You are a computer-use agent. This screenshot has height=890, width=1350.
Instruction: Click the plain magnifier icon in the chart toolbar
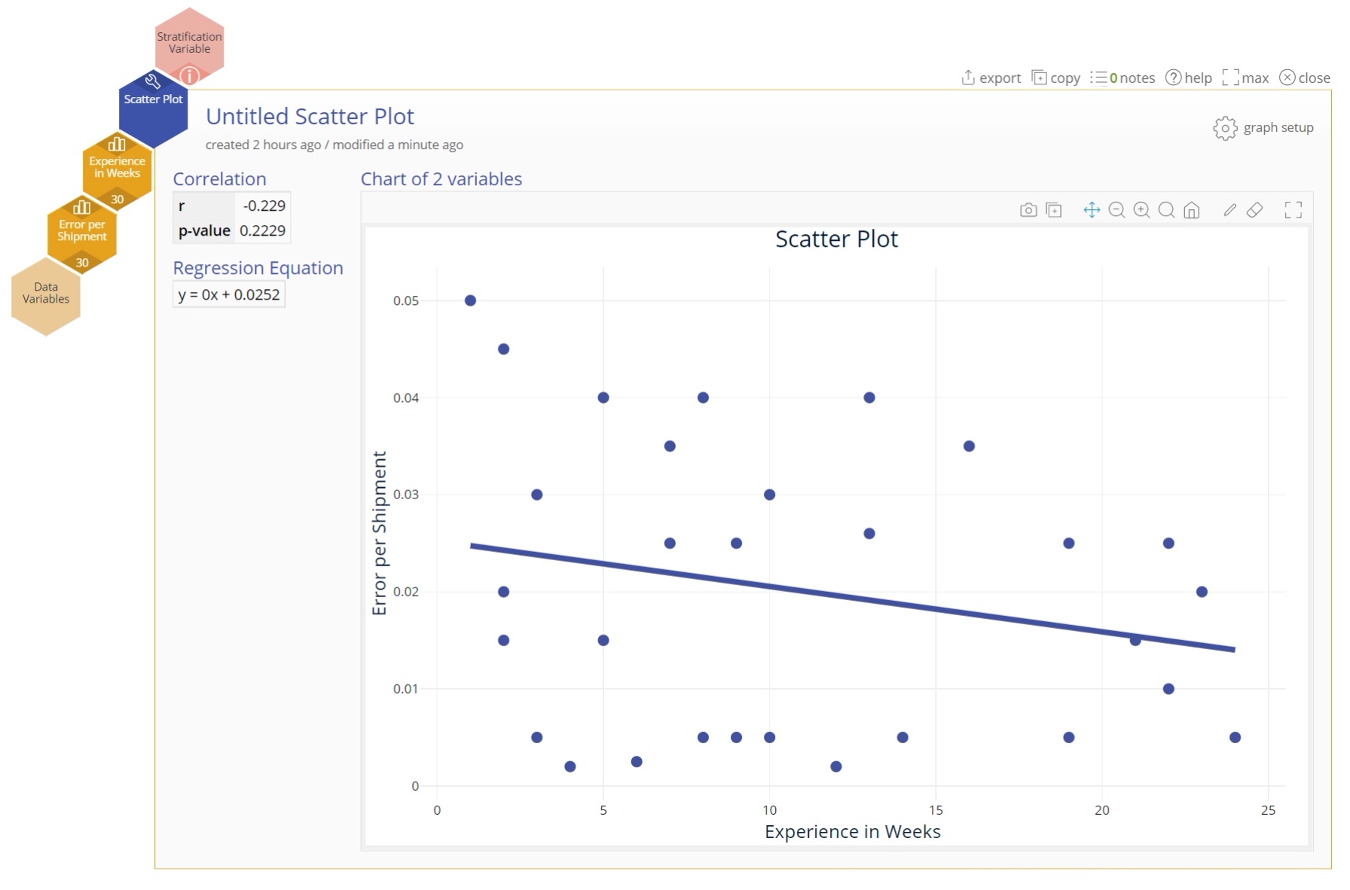[1167, 210]
